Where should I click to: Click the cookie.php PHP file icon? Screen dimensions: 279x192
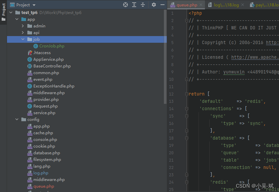click(30, 146)
